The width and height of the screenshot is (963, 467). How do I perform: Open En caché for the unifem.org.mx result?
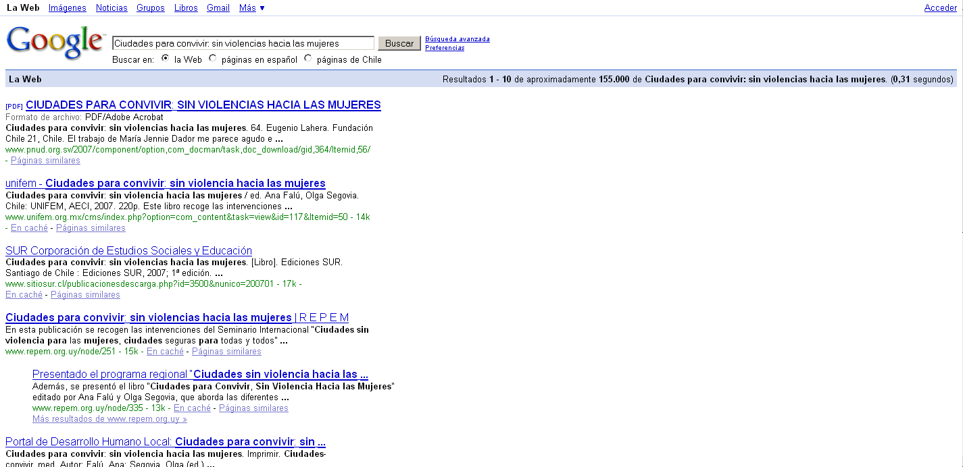click(x=29, y=228)
